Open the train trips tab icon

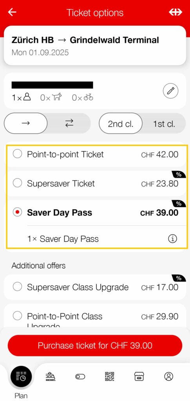pyautogui.click(x=51, y=376)
